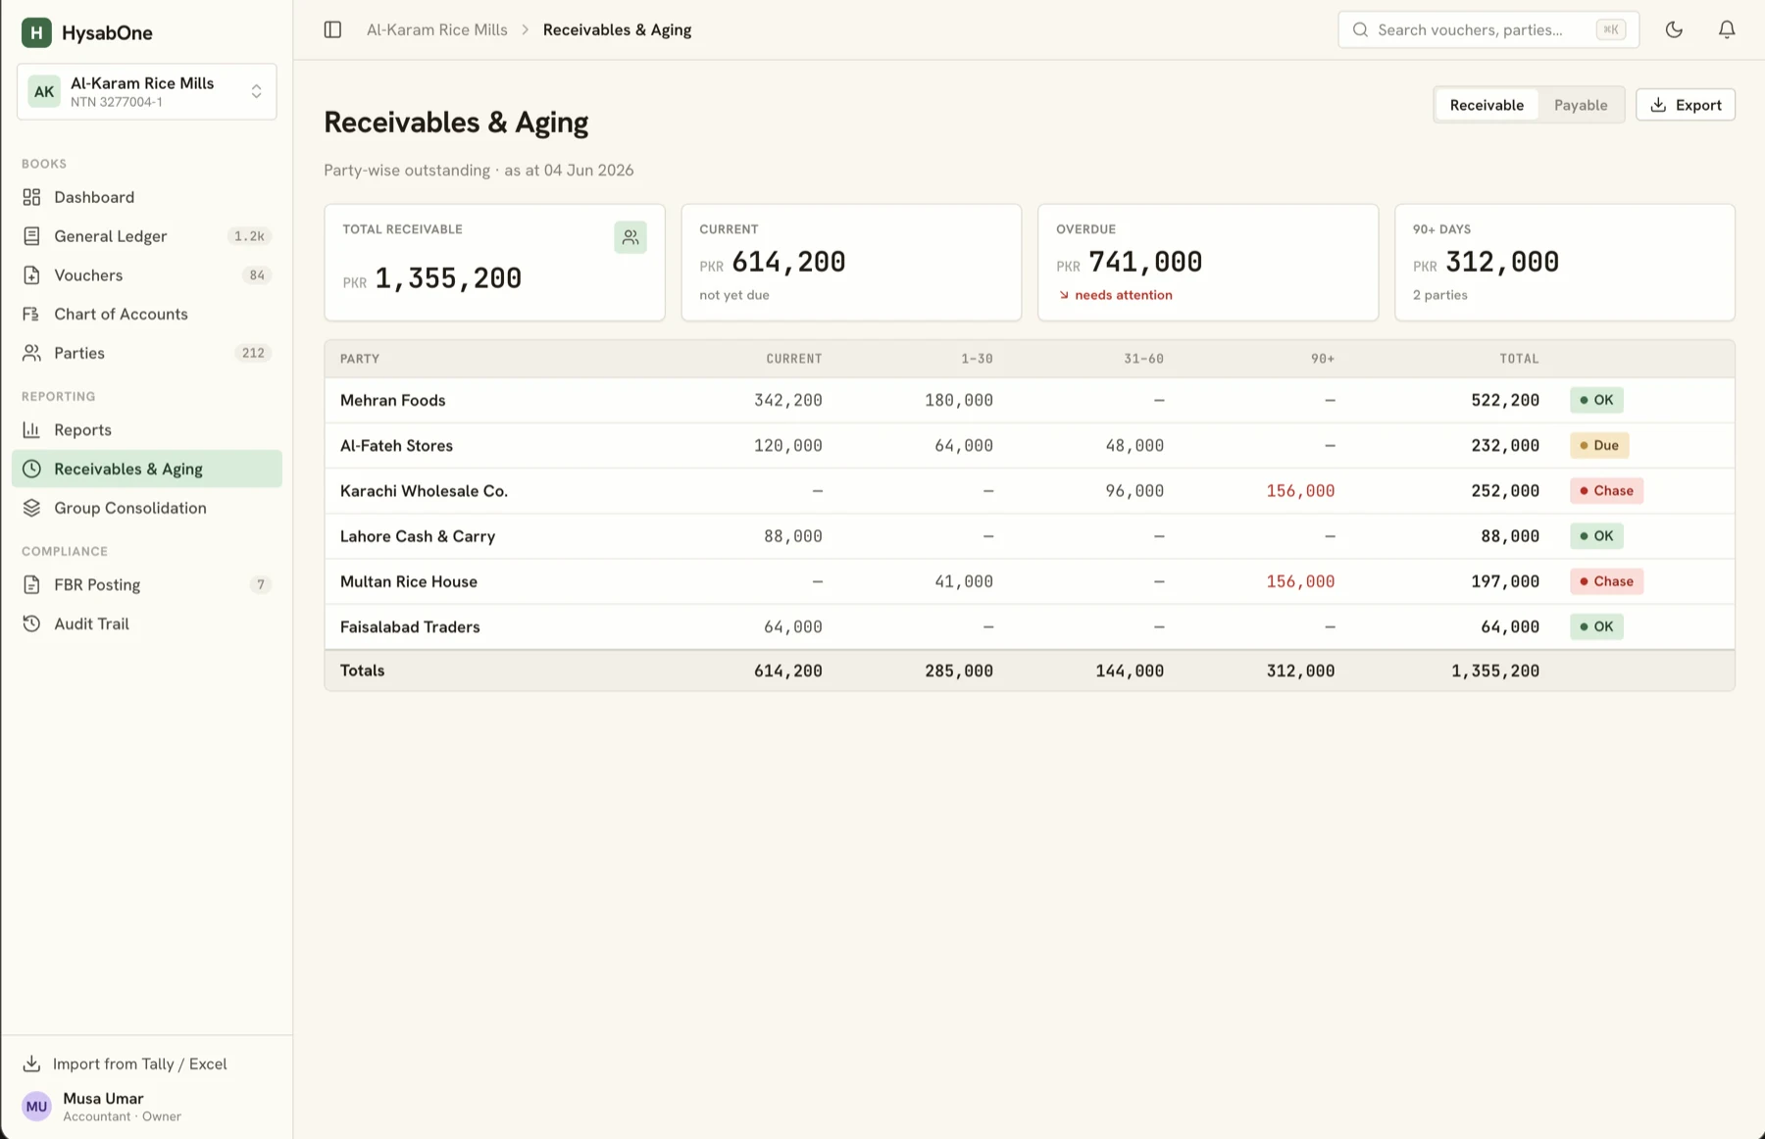Focus the Search vouchers, parties field

point(1488,29)
